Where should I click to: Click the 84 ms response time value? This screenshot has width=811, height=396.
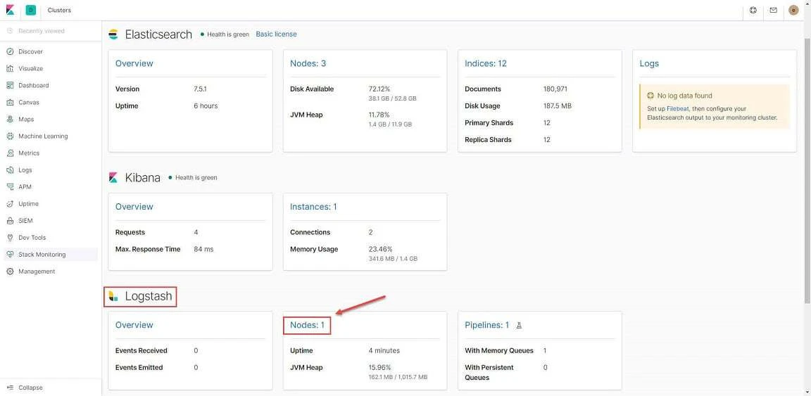pyautogui.click(x=203, y=249)
